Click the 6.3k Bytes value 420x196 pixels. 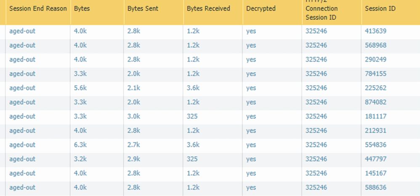(80, 145)
